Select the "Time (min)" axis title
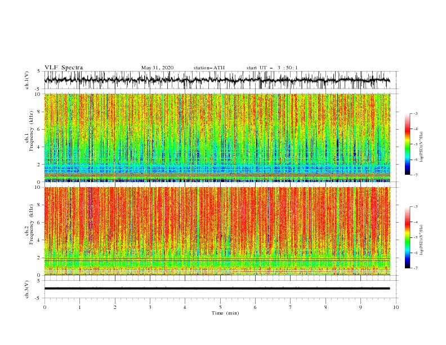Screen dimensions: 446x345 click(225, 313)
